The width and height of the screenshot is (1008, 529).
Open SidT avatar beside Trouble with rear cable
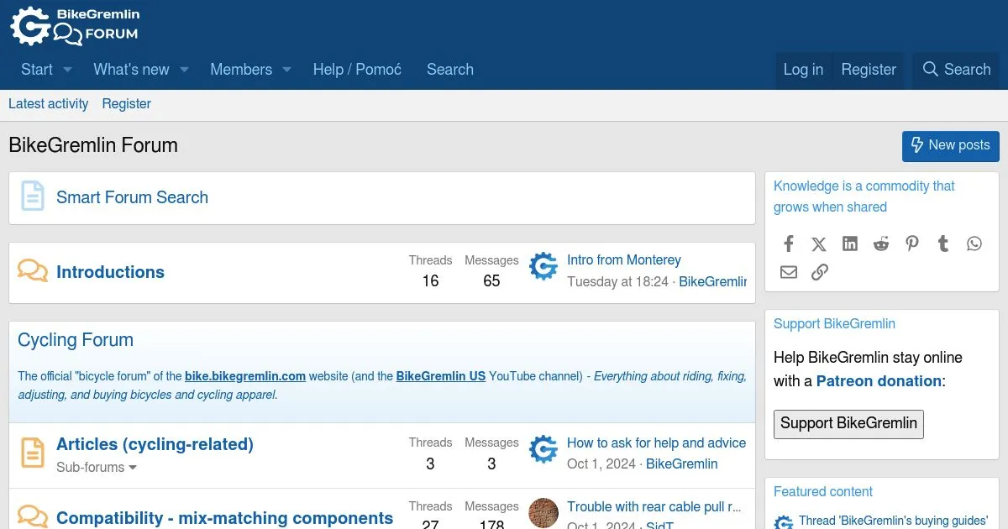pos(543,513)
